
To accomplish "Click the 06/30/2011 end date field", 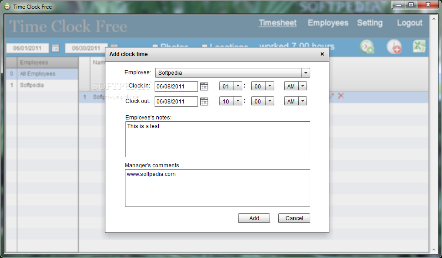I will [86, 48].
